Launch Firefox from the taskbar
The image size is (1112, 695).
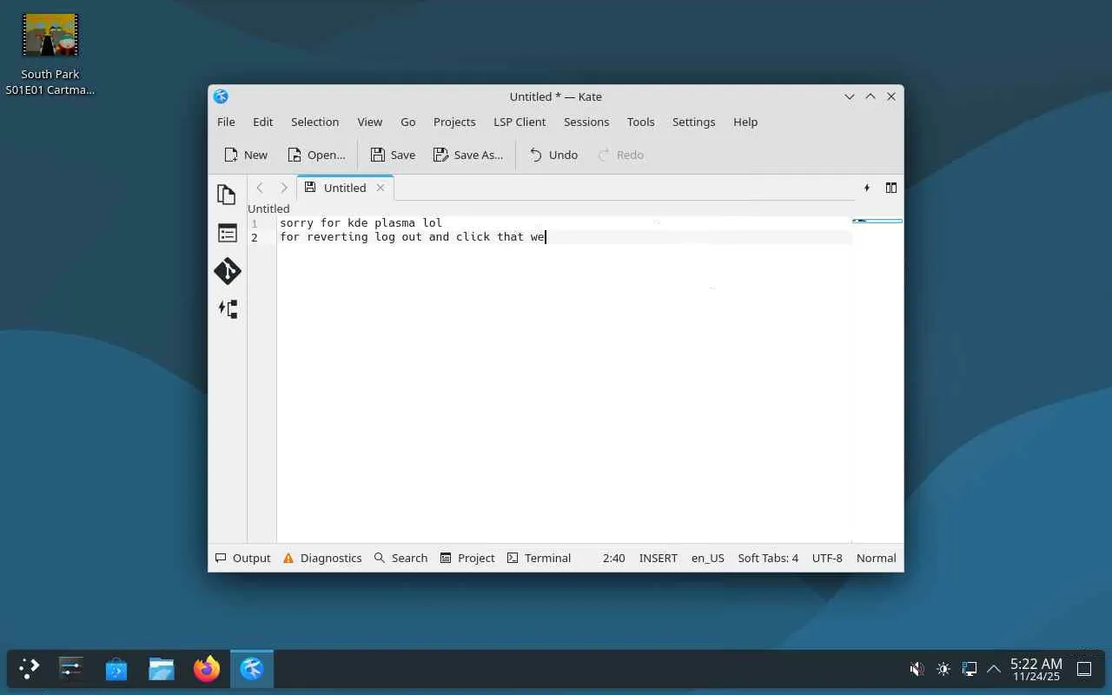207,669
